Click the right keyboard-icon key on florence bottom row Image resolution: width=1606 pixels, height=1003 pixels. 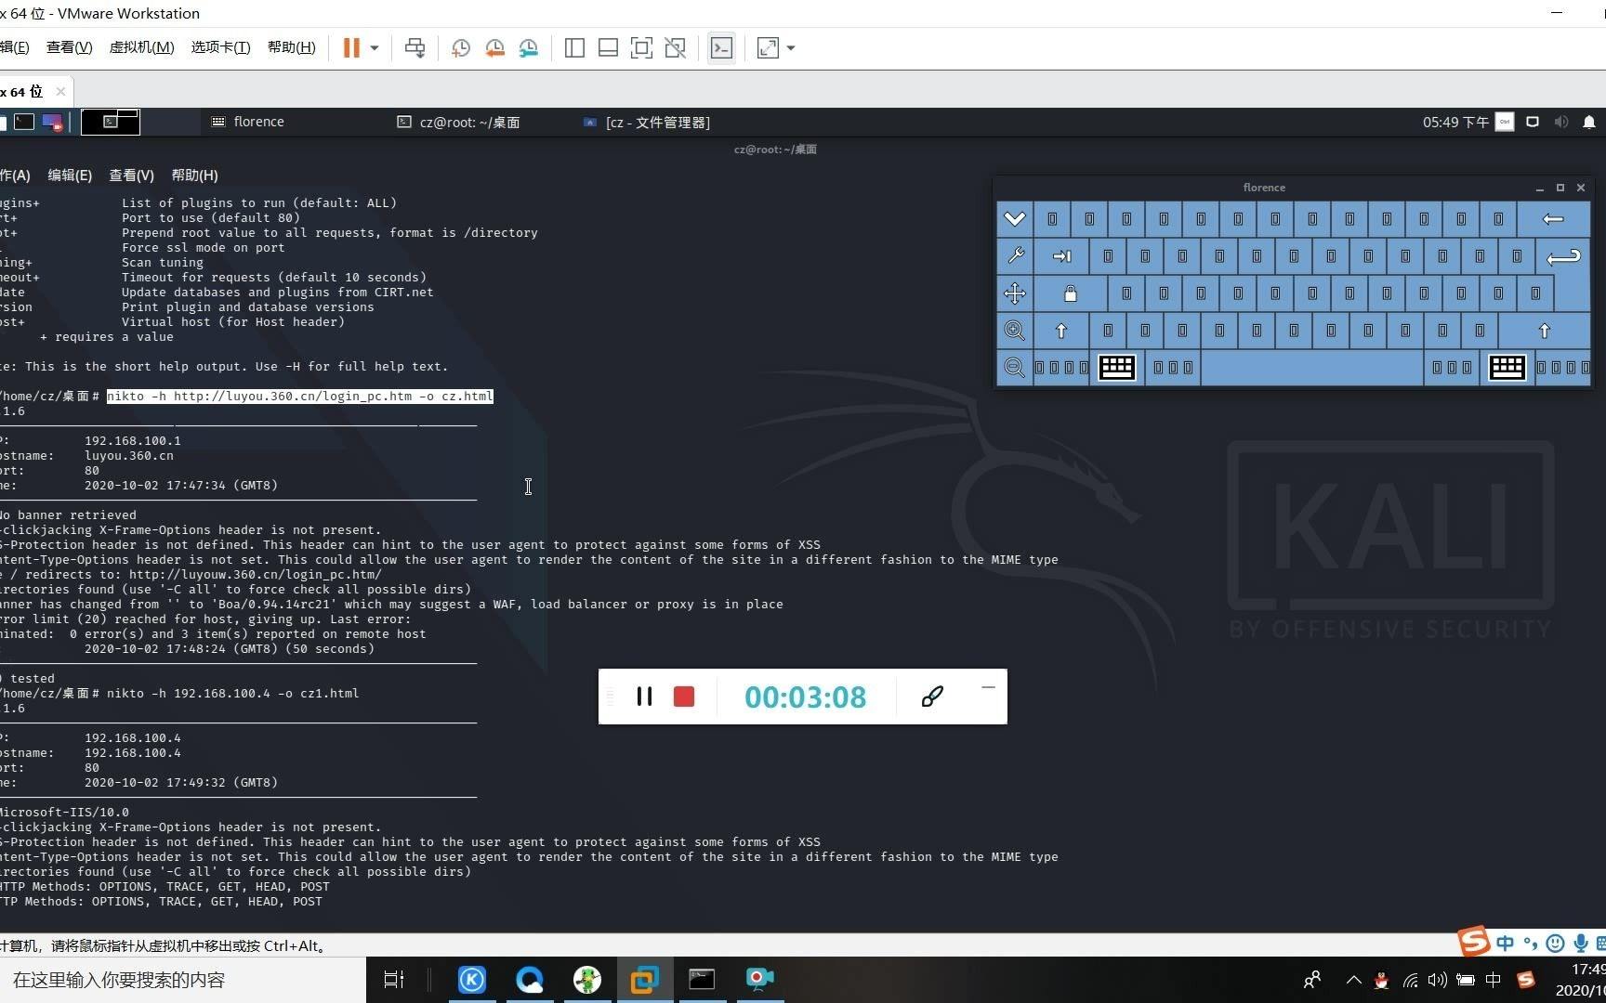coord(1507,368)
